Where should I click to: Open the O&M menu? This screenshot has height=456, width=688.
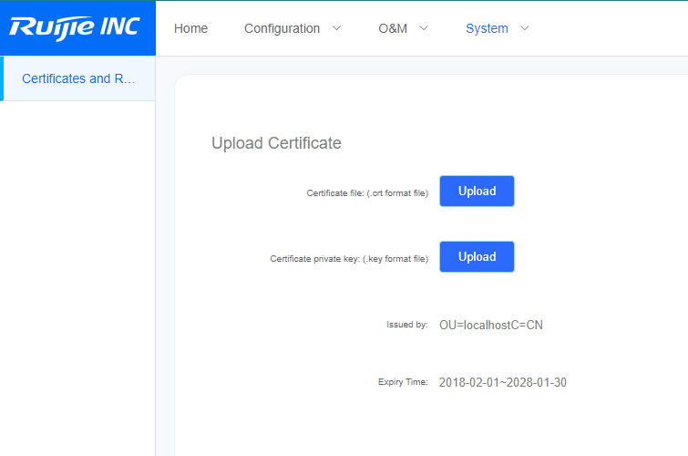(393, 28)
